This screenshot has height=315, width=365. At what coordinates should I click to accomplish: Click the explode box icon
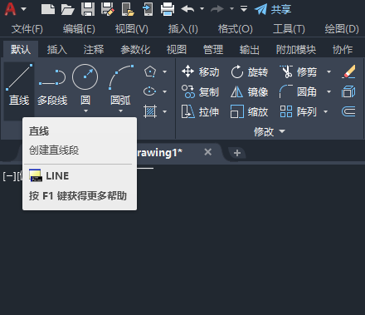pos(348,91)
